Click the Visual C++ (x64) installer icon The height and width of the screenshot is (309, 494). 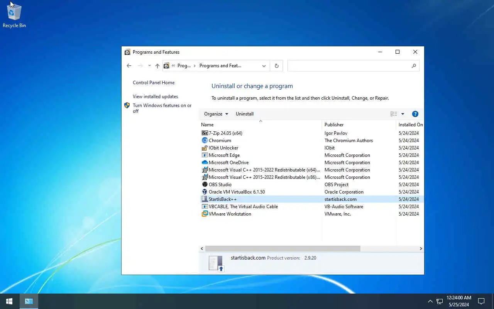(x=205, y=170)
